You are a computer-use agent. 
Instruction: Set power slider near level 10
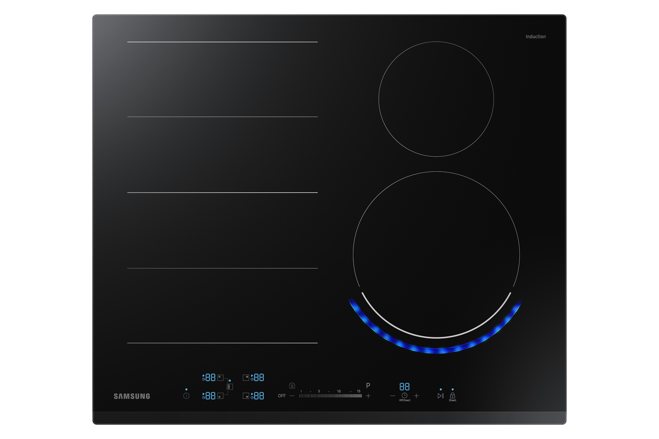[x=339, y=396]
